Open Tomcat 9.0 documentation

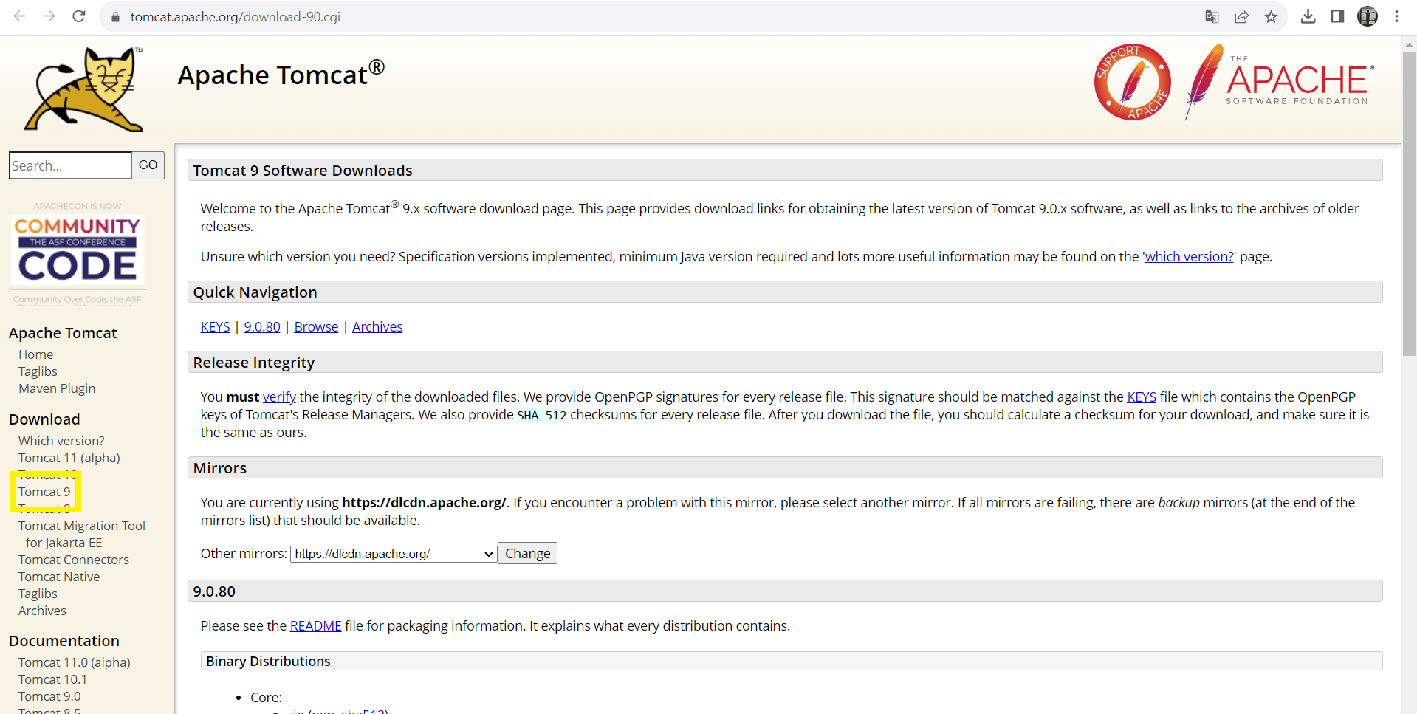pyautogui.click(x=49, y=696)
